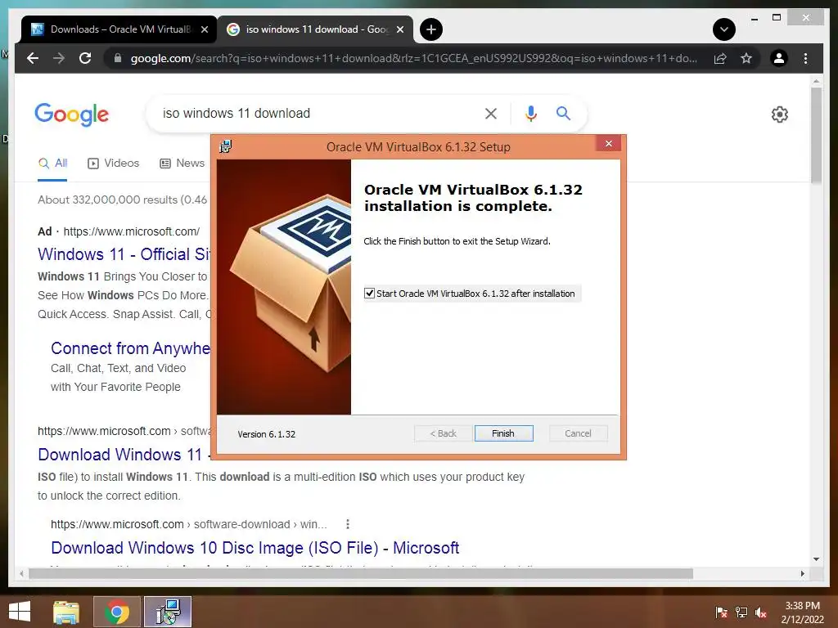
Task: Click the scroll down arrow
Action: 816,559
